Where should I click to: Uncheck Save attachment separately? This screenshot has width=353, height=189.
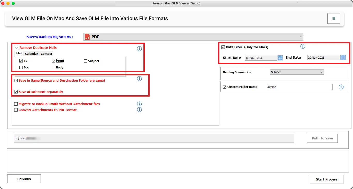click(16, 92)
